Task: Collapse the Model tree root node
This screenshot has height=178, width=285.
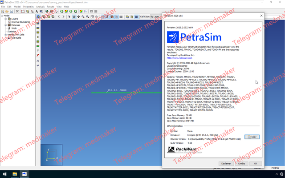Action: pyautogui.click(x=2, y=16)
